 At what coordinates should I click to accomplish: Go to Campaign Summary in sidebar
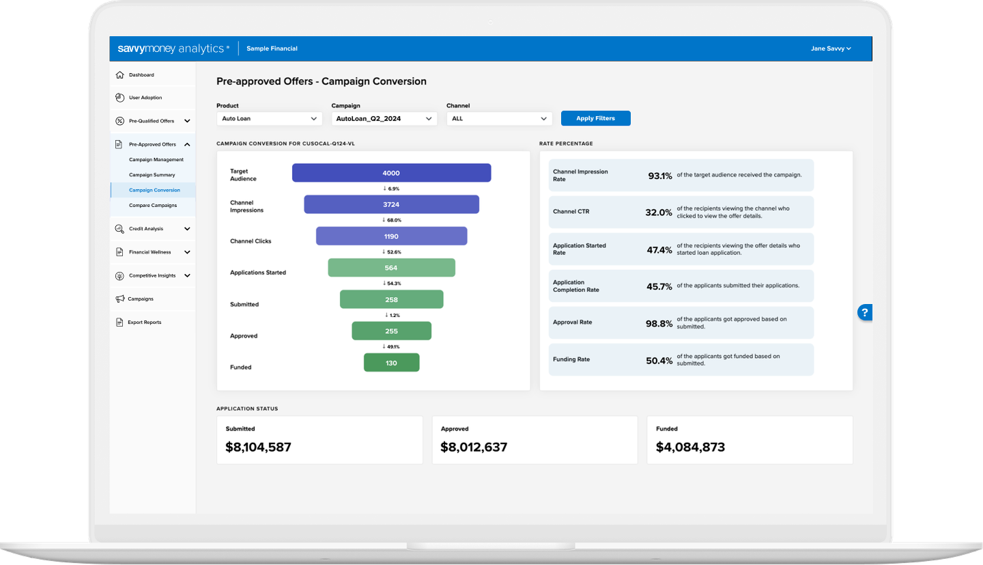click(152, 175)
